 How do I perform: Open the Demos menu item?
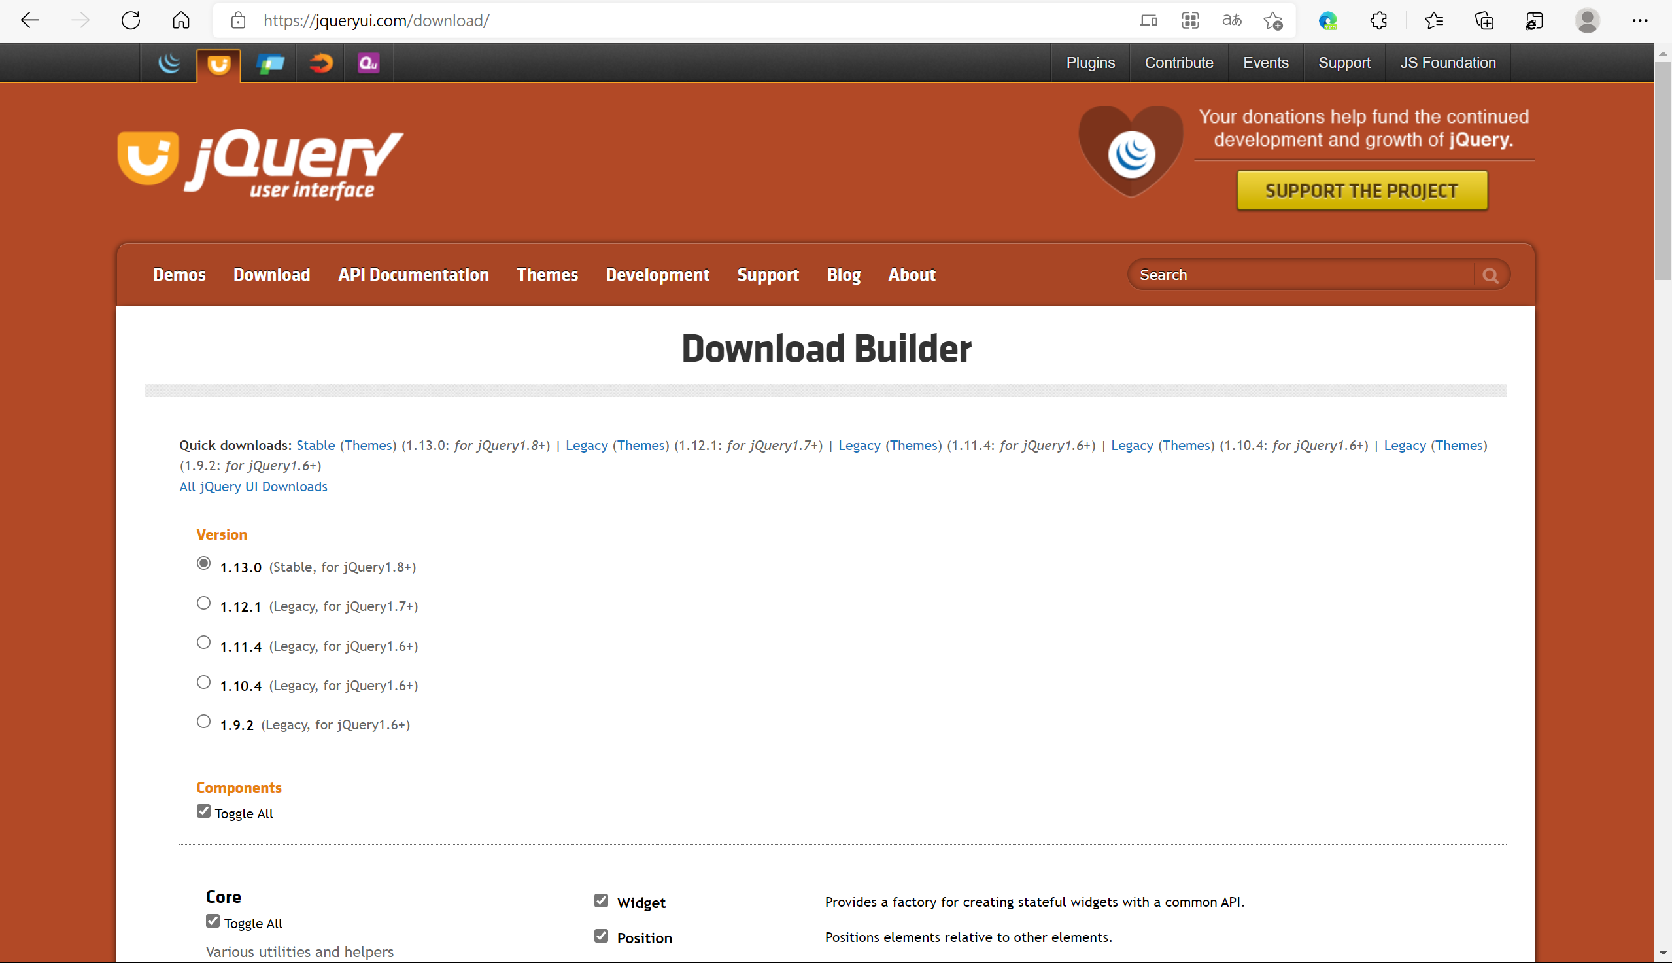[179, 275]
